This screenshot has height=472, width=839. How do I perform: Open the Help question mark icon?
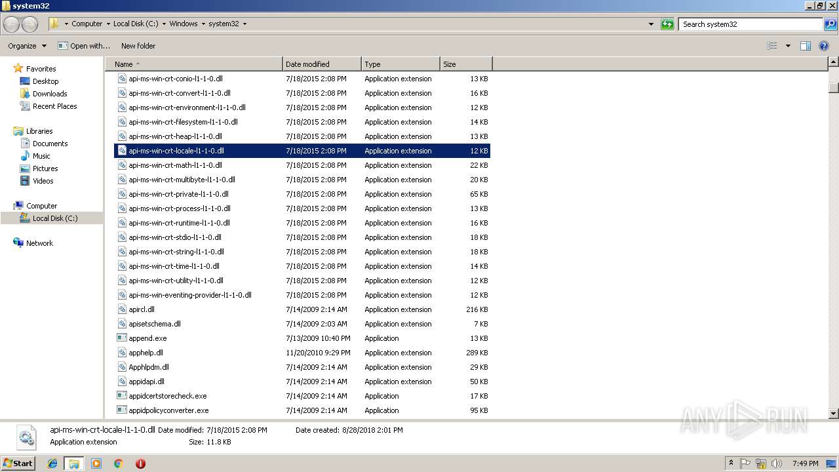point(824,46)
